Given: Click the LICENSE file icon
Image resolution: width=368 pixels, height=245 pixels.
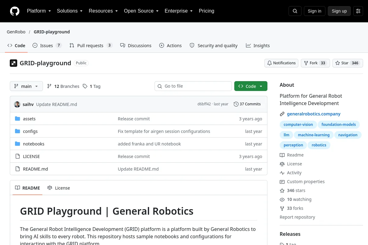Looking at the screenshot, I should tap(17, 156).
